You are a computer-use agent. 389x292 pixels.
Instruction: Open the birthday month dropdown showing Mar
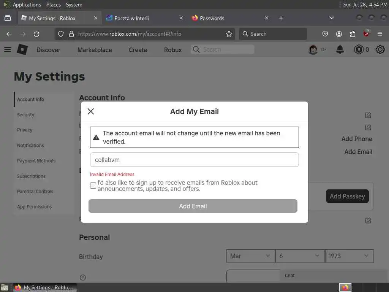[x=251, y=256]
